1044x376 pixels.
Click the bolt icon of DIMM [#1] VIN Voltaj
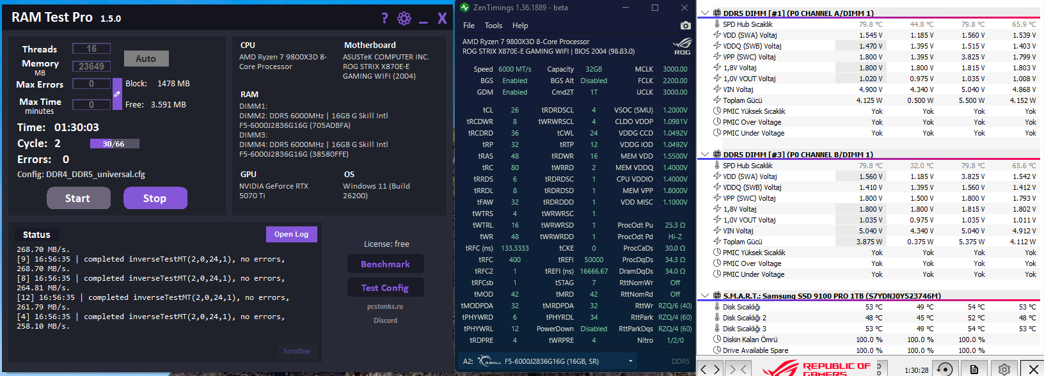tap(717, 90)
